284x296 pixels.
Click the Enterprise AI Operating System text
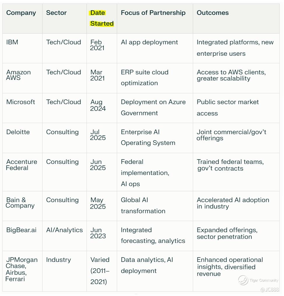(148, 137)
